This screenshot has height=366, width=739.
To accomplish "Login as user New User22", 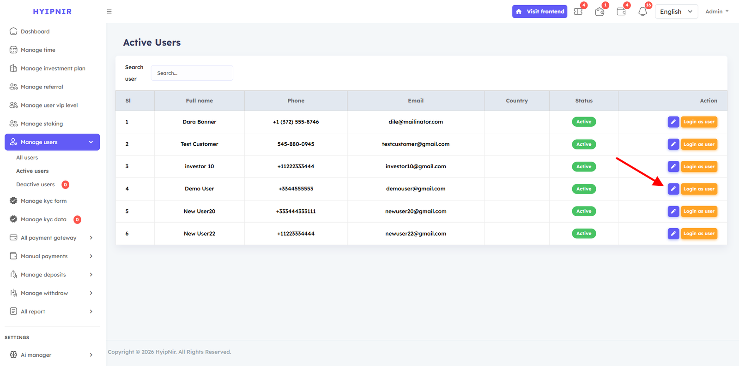I will (x=699, y=234).
